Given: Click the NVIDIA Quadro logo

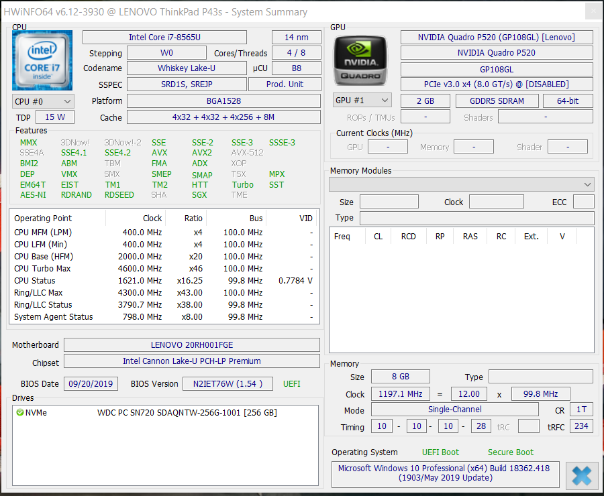Looking at the screenshot, I should click(x=360, y=60).
